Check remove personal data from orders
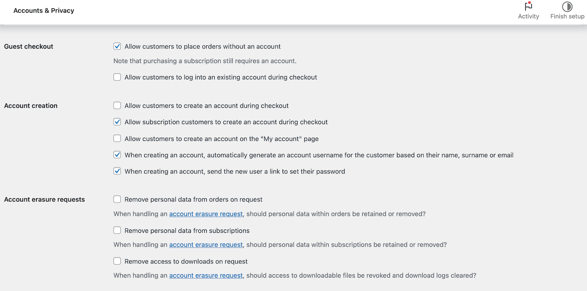Image resolution: width=587 pixels, height=291 pixels. (117, 199)
